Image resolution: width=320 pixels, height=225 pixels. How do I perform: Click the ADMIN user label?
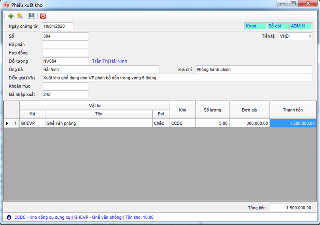(x=301, y=26)
